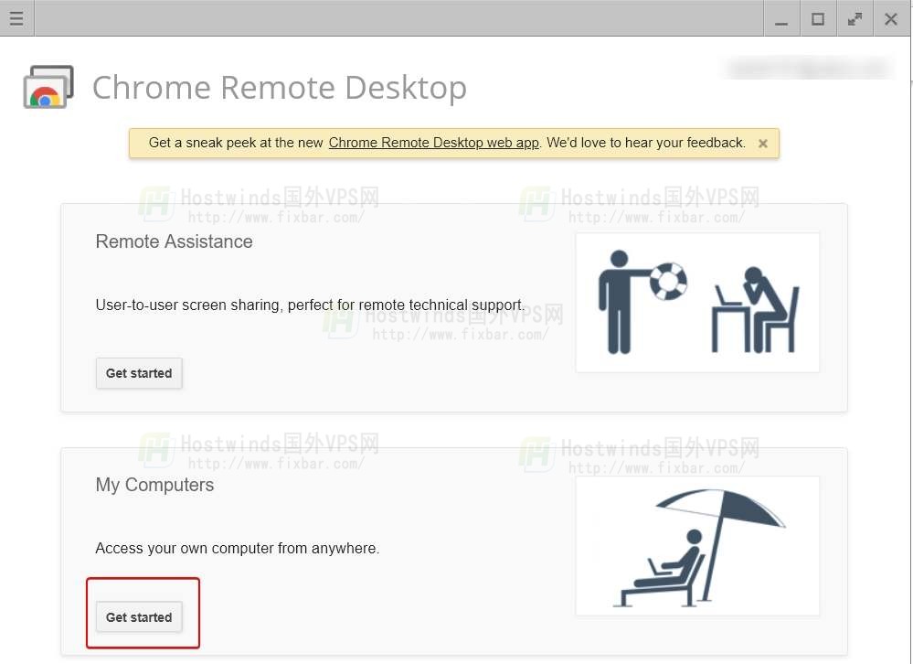Click Get started under Remote Assistance

(x=139, y=373)
